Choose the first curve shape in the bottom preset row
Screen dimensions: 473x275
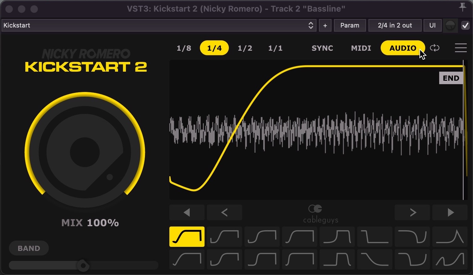tap(187, 259)
